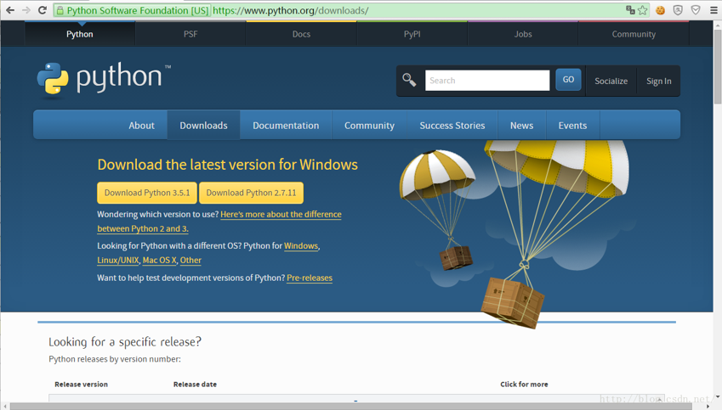Open the Success Stories menu
722x410 pixels.
pos(452,126)
